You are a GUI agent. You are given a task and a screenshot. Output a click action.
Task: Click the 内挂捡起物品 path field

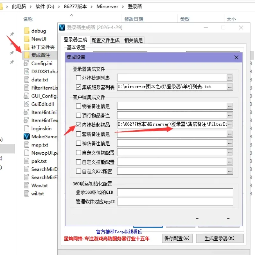[172, 125]
